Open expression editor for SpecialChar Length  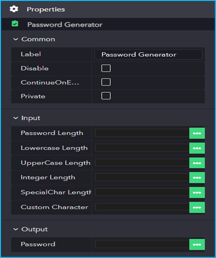pyautogui.click(x=197, y=192)
